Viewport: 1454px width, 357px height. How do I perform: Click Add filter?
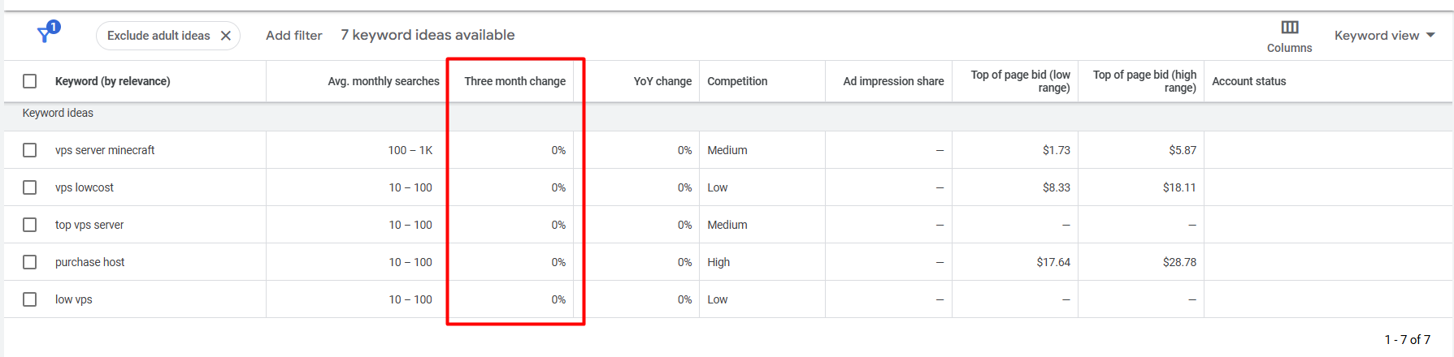293,36
